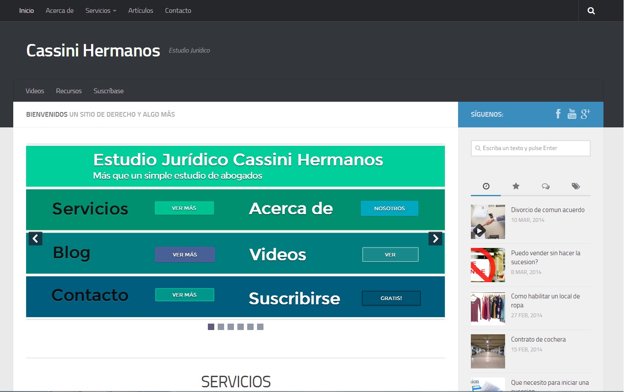Select fifth slider pagination square

[x=250, y=327]
